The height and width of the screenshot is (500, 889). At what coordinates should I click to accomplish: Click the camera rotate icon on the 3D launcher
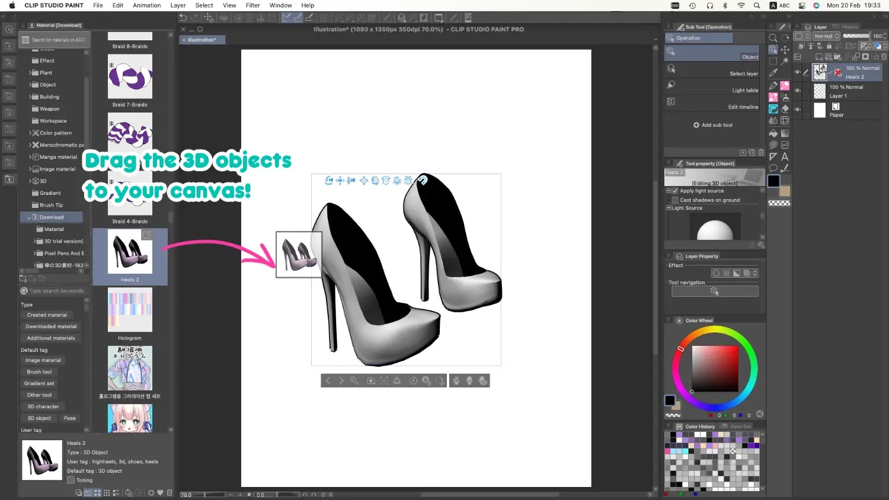tap(330, 181)
